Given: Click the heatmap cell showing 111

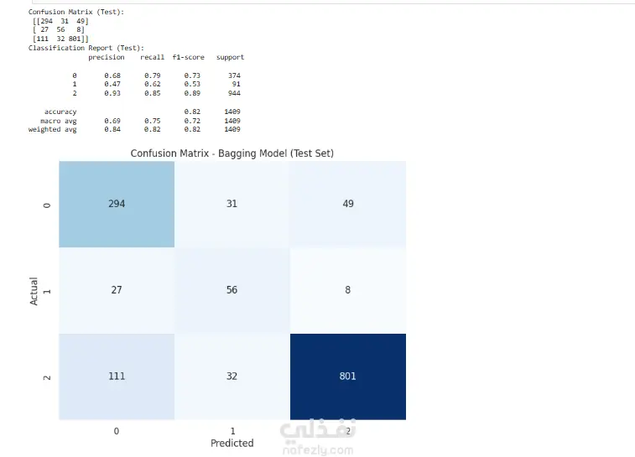Looking at the screenshot, I should click(x=117, y=376).
